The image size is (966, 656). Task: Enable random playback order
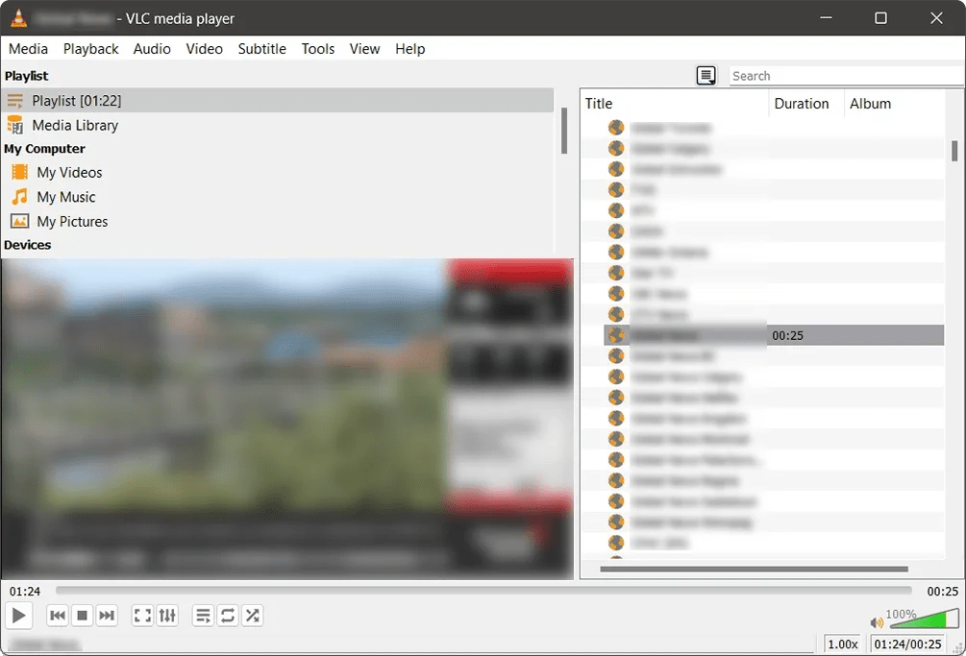(x=253, y=616)
